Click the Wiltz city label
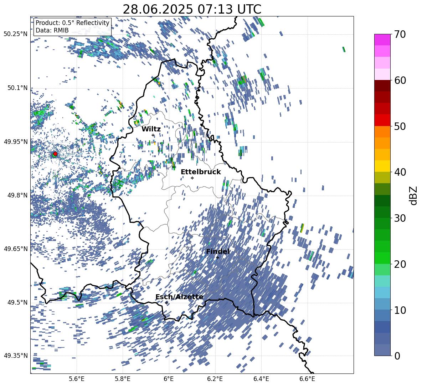422x386 pixels. coord(151,129)
